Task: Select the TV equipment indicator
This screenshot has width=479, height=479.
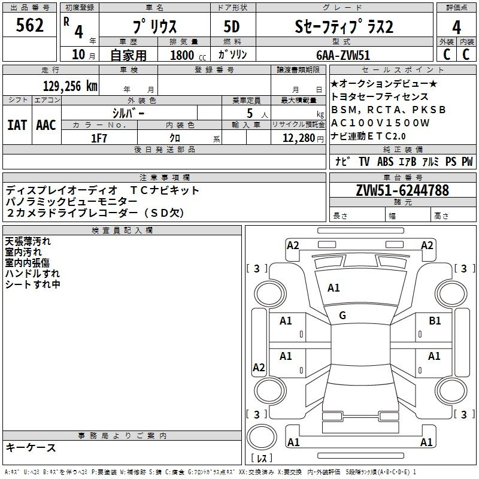Action: tap(364, 161)
